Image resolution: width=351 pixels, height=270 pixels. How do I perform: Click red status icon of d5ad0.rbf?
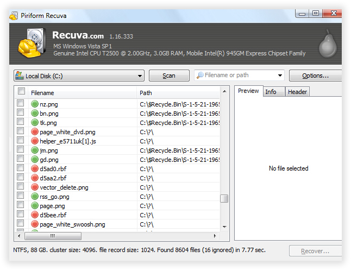pyautogui.click(x=35, y=168)
